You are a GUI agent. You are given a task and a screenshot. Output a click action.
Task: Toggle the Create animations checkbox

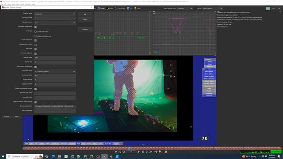(35, 40)
